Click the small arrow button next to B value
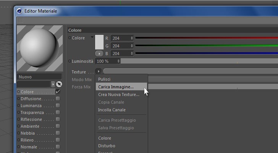The width and height of the screenshot is (278, 153). [99, 54]
